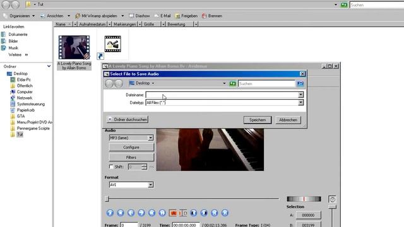
Task: Enable the audio Shift checkbox
Action: [x=111, y=166]
